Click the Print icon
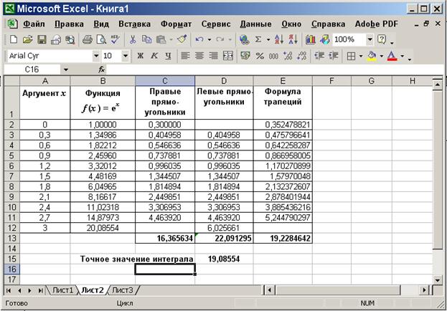 point(88,39)
